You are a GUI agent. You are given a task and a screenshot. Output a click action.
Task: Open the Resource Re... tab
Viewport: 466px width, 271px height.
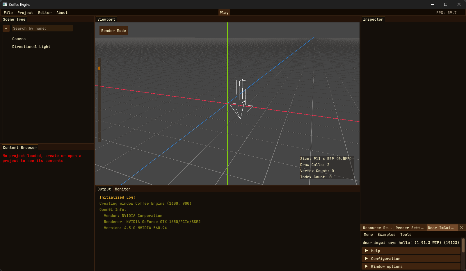tap(377, 228)
